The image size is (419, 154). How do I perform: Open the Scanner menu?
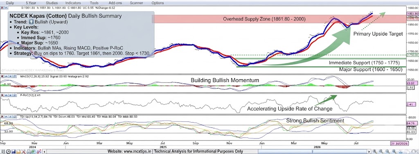136,3
